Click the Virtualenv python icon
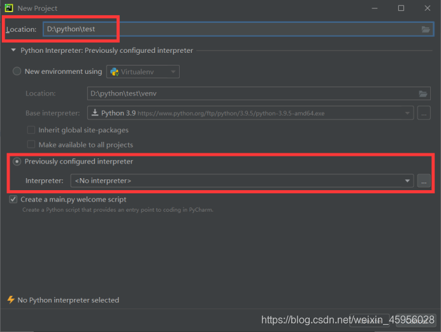 pos(114,72)
